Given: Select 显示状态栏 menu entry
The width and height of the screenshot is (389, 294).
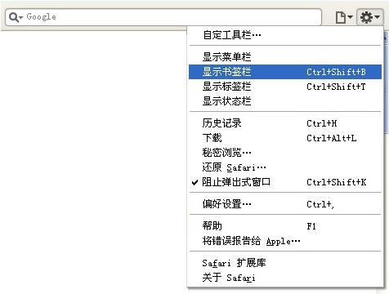Looking at the screenshot, I should pos(285,101).
